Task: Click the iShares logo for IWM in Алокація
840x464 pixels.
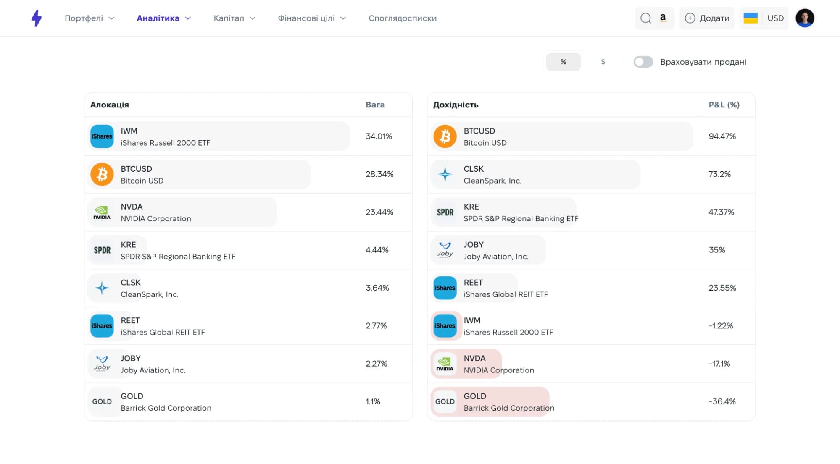Action: pyautogui.click(x=102, y=136)
